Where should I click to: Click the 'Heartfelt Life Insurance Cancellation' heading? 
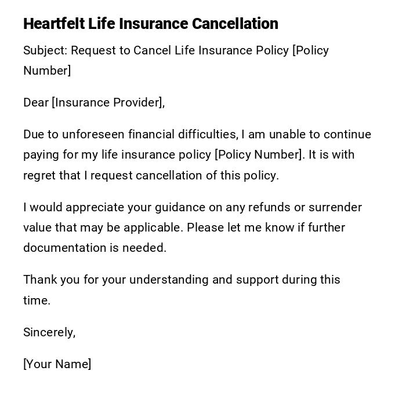(x=150, y=24)
